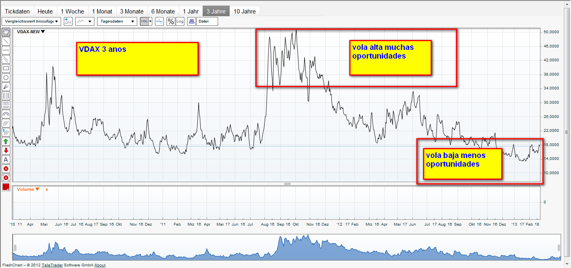The width and height of the screenshot is (571, 268).
Task: Select the horizontal line tool
Action: click(x=6, y=50)
